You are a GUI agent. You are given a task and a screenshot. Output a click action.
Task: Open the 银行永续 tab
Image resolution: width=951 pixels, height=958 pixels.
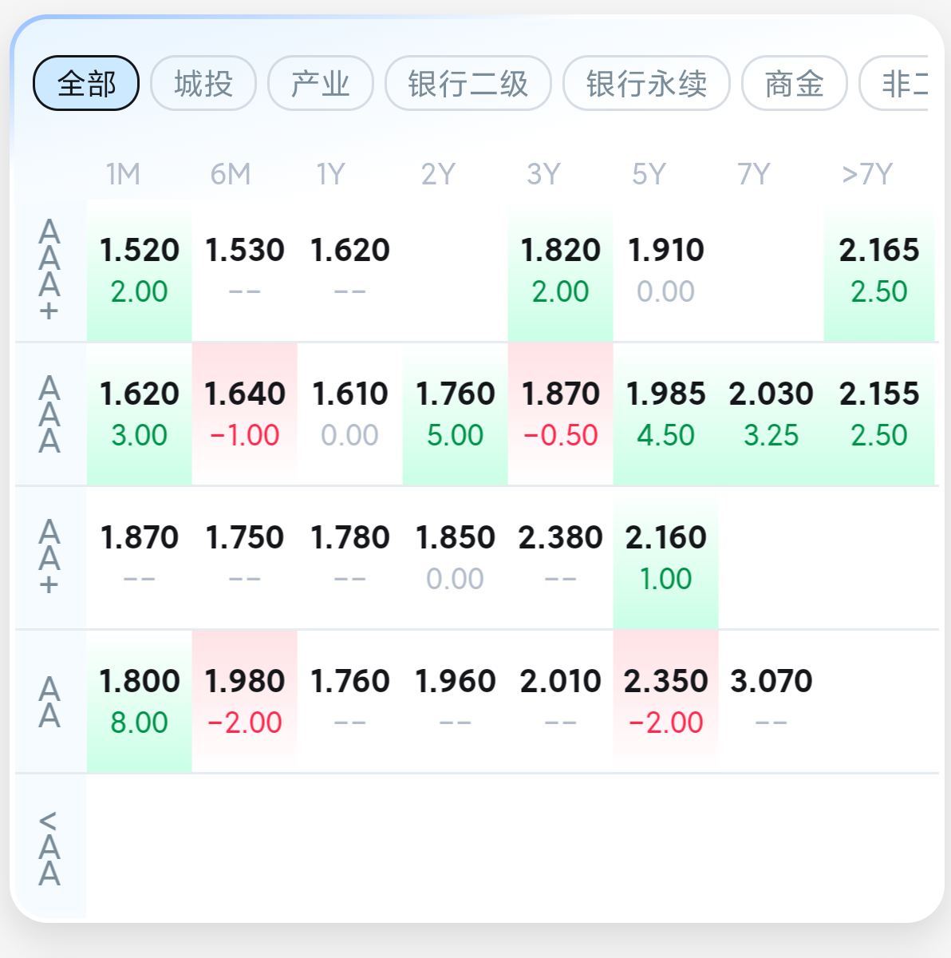point(646,83)
